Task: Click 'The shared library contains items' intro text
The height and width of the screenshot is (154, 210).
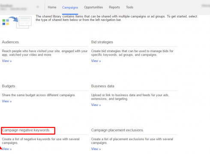Action: pyautogui.click(x=117, y=18)
